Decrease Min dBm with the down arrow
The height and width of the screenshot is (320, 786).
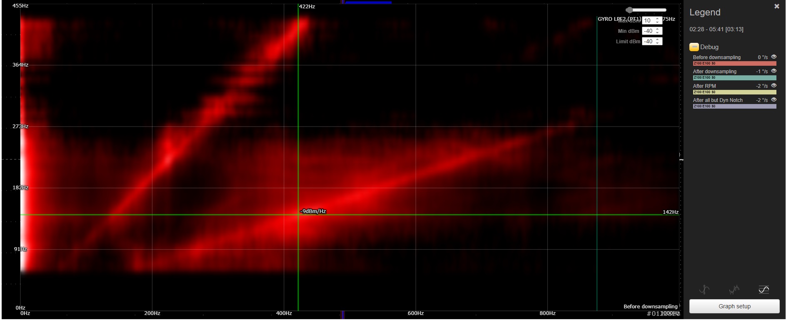658,32
